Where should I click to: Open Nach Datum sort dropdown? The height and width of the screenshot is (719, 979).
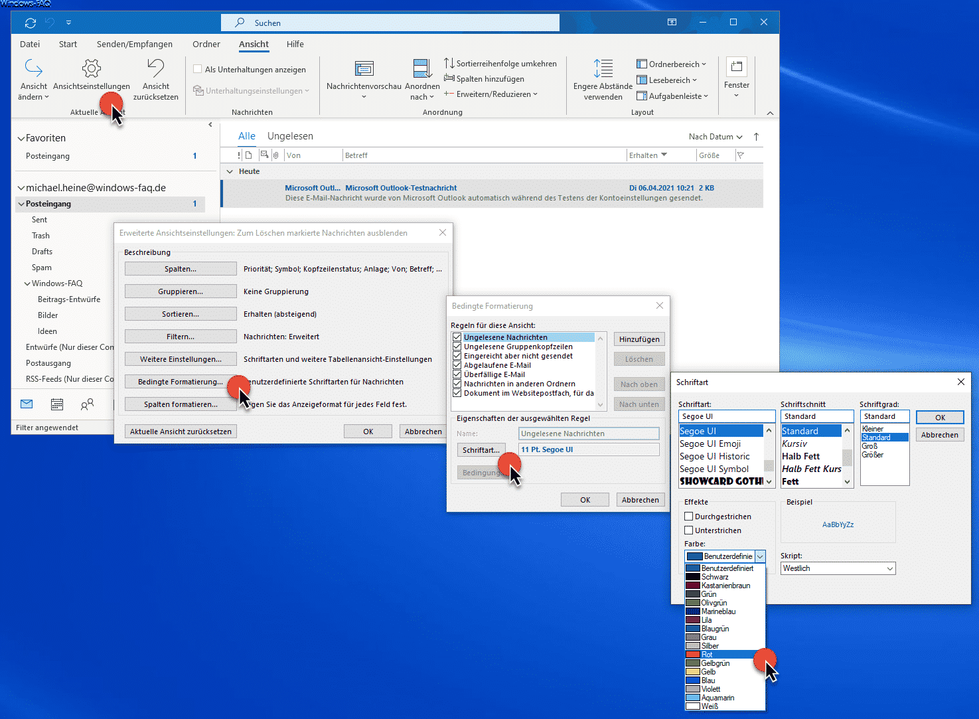pos(715,137)
